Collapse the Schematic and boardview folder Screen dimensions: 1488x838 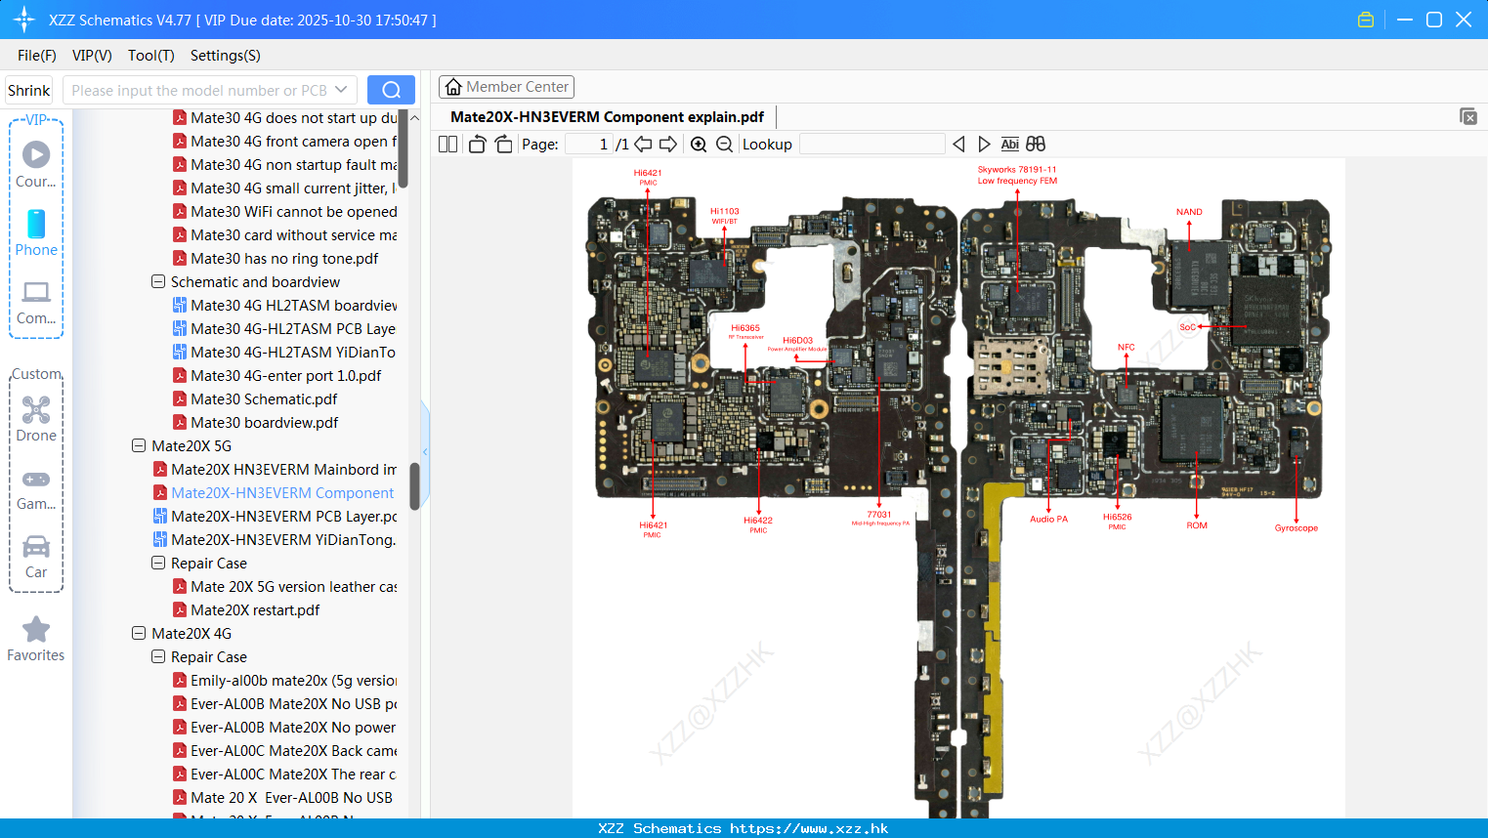point(158,282)
